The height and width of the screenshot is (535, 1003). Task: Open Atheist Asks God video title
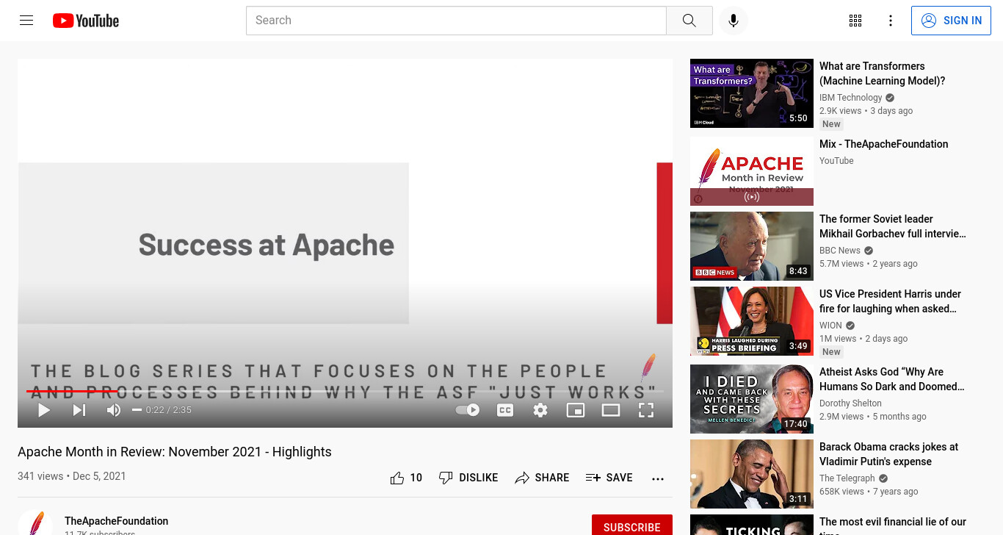[x=892, y=379]
